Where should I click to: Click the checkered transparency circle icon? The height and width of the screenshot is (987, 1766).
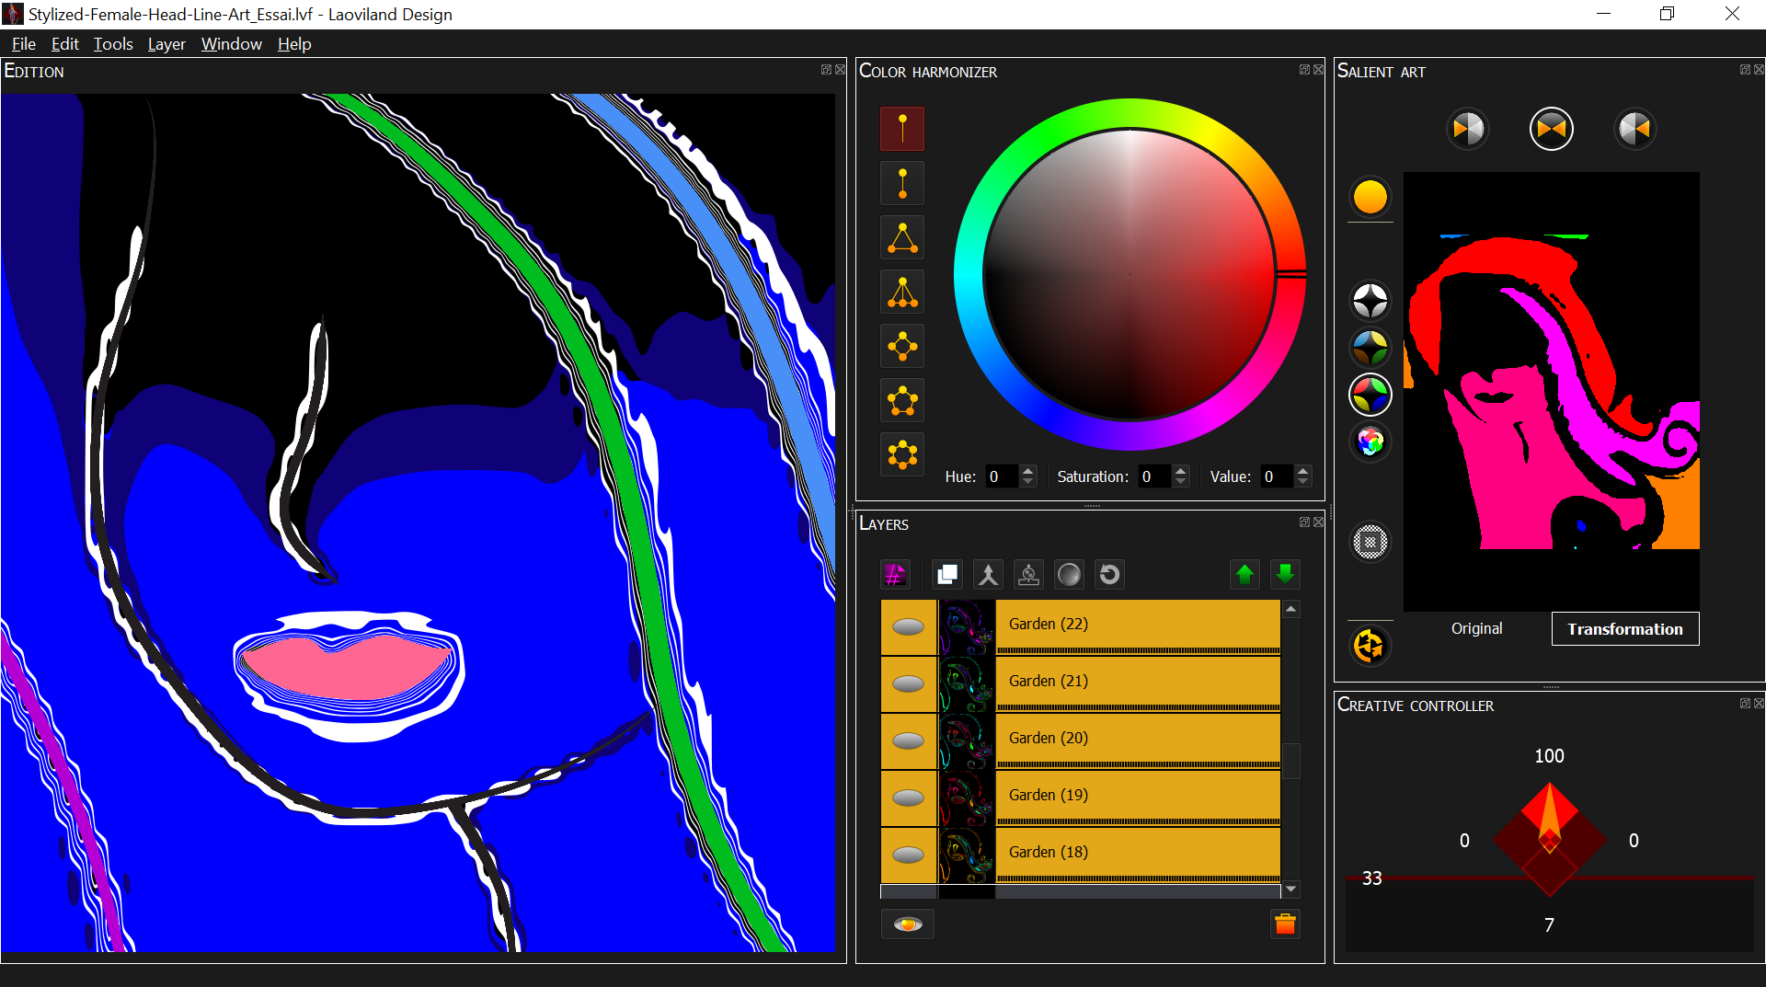pyautogui.click(x=1370, y=542)
